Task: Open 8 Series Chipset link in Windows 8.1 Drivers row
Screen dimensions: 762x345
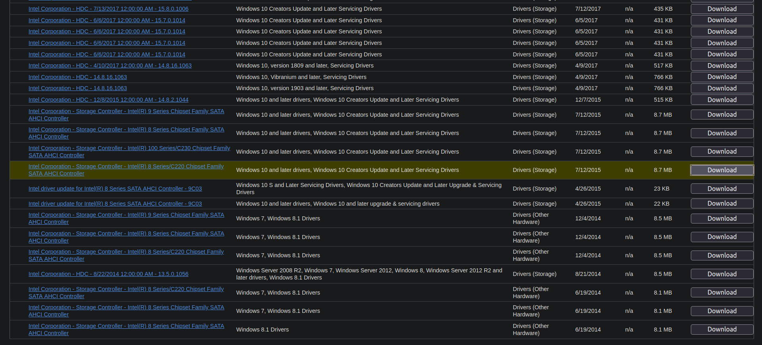Action: 126,330
